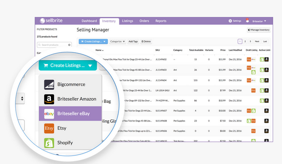
Task: Open the Dashboard tab
Action: 89,21
